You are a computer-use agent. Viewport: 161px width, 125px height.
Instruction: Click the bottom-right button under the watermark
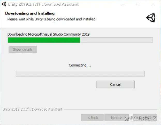click(145, 118)
